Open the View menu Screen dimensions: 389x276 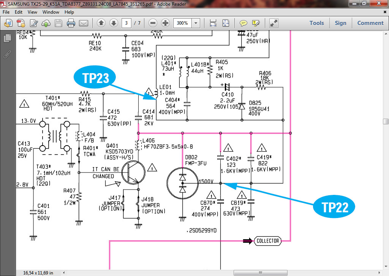point(32,12)
